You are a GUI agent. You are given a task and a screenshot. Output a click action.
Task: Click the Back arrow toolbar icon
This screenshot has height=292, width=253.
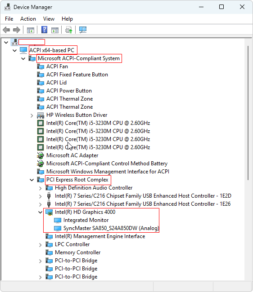click(x=6, y=30)
